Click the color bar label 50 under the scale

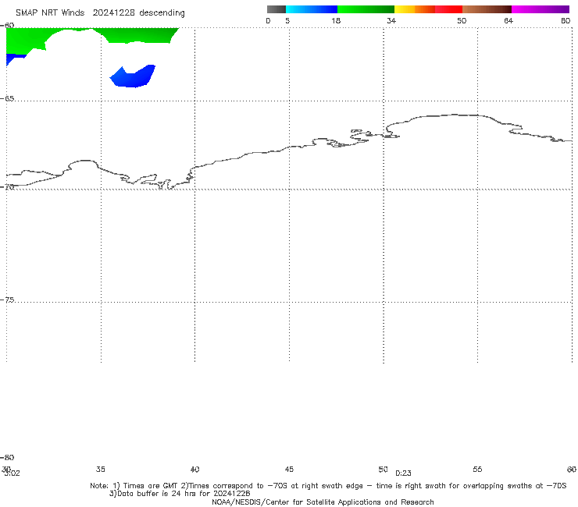[x=462, y=21]
